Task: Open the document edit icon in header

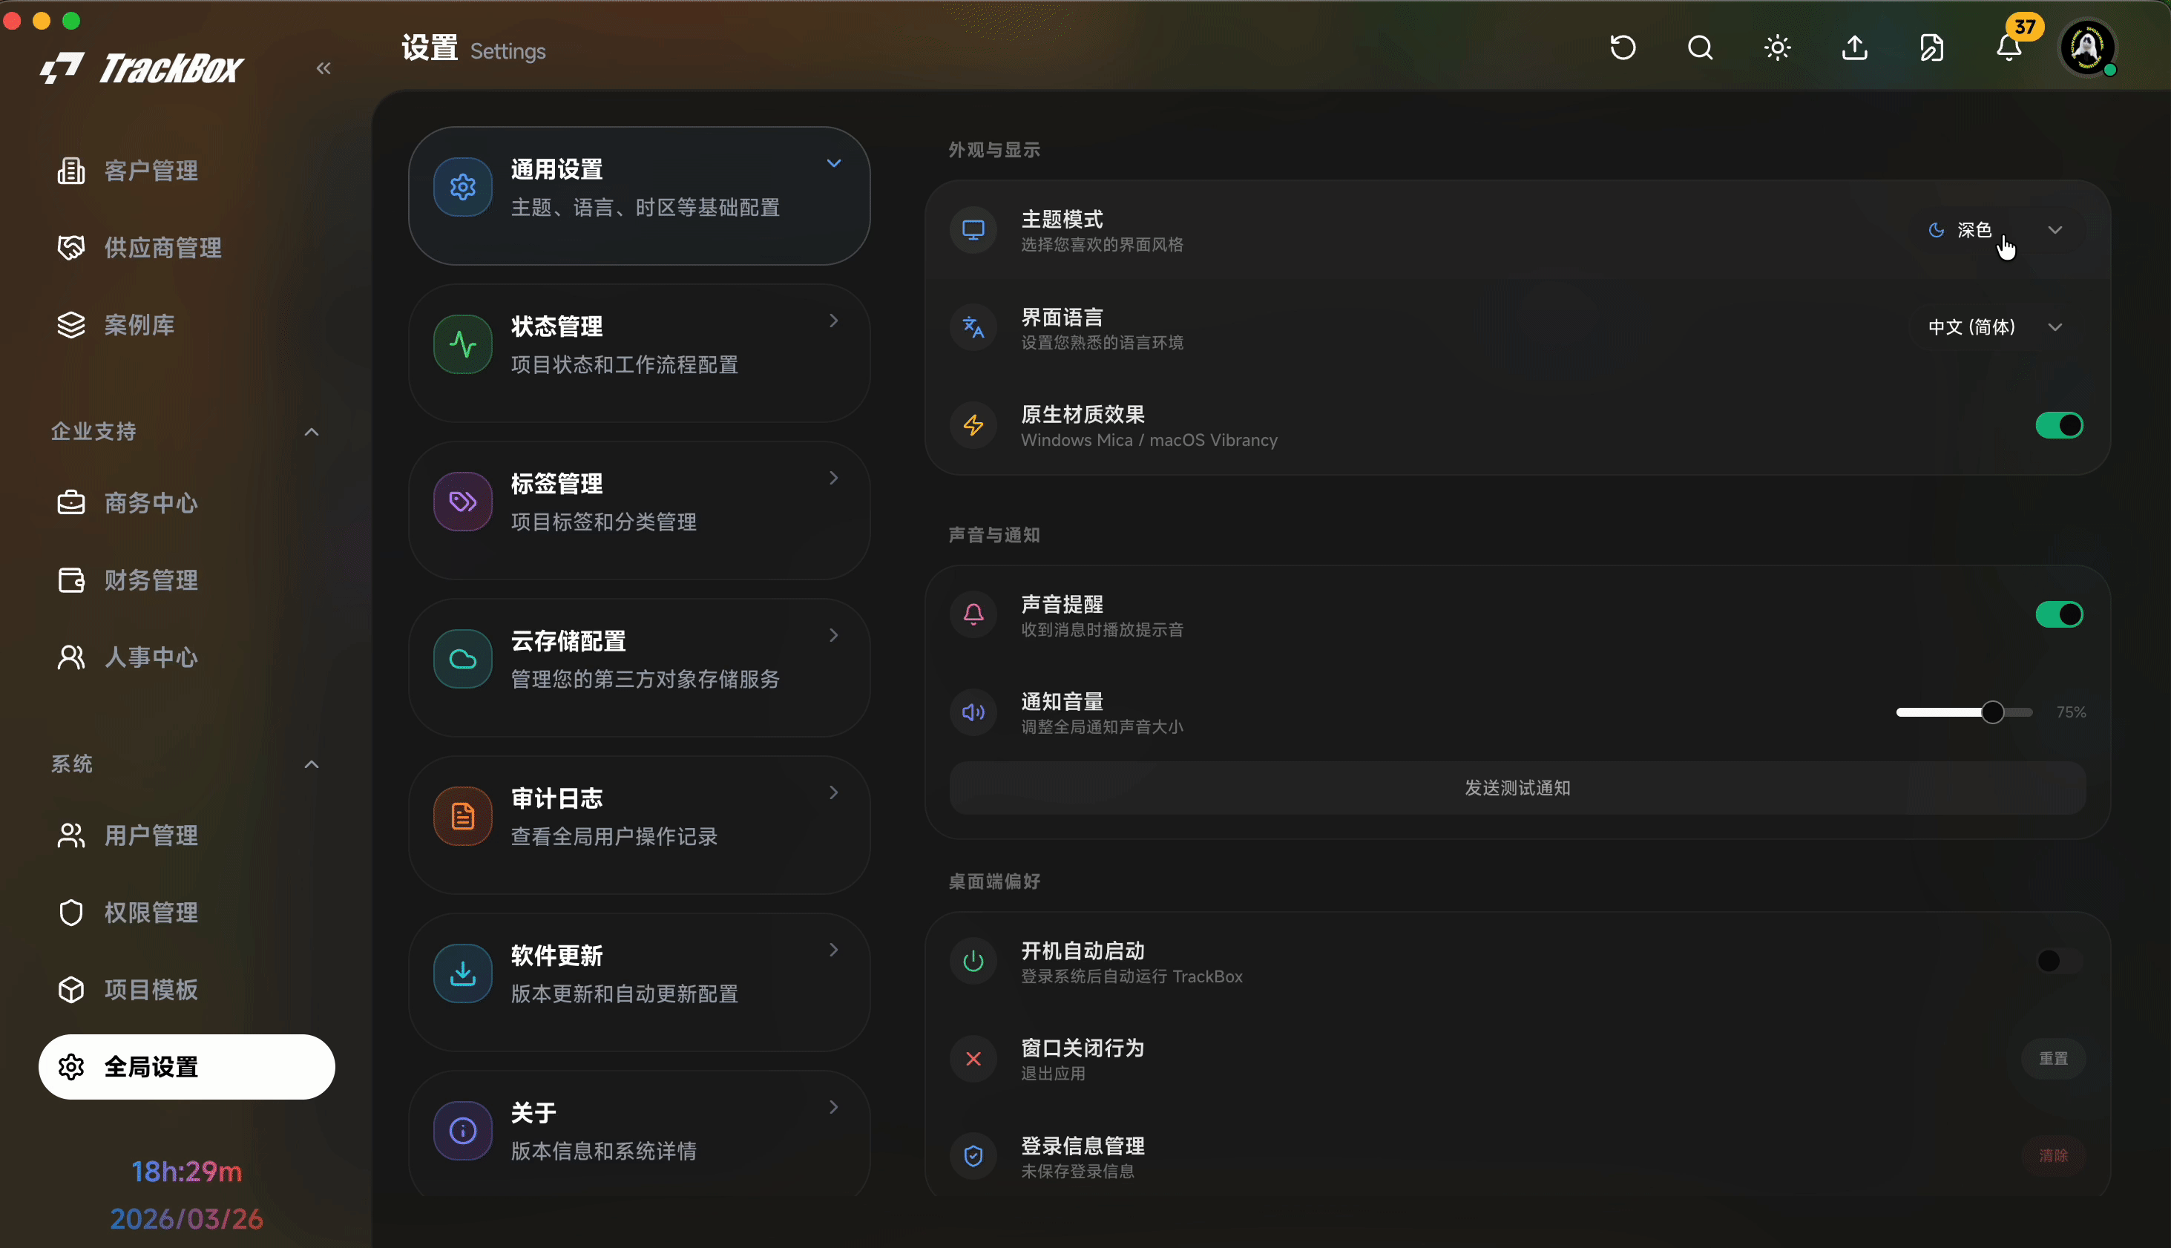Action: (x=1932, y=47)
